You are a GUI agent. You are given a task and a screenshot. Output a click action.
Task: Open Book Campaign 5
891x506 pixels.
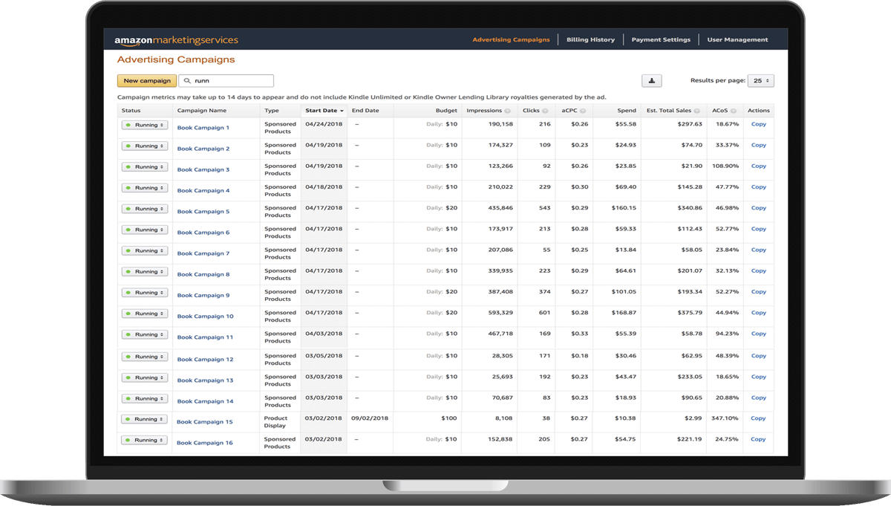(203, 211)
